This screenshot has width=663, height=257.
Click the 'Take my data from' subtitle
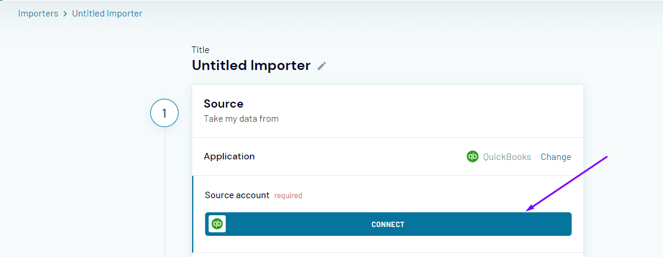(x=241, y=119)
